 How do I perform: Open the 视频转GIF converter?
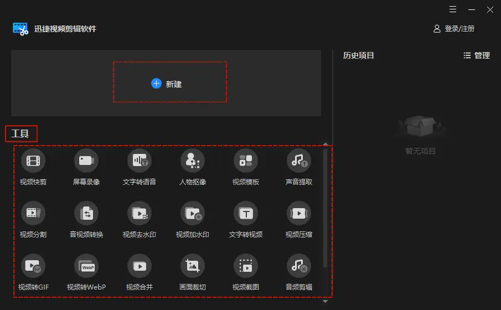(x=33, y=272)
